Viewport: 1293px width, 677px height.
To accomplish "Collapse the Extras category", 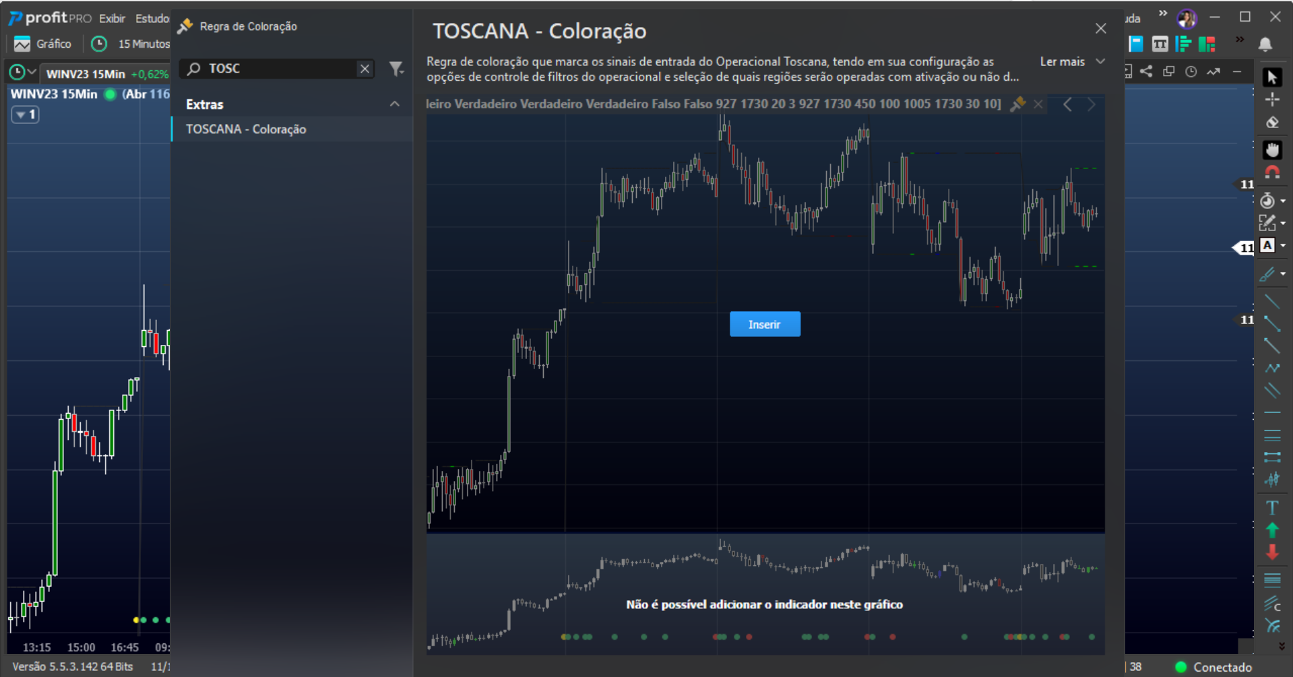I will tap(395, 104).
